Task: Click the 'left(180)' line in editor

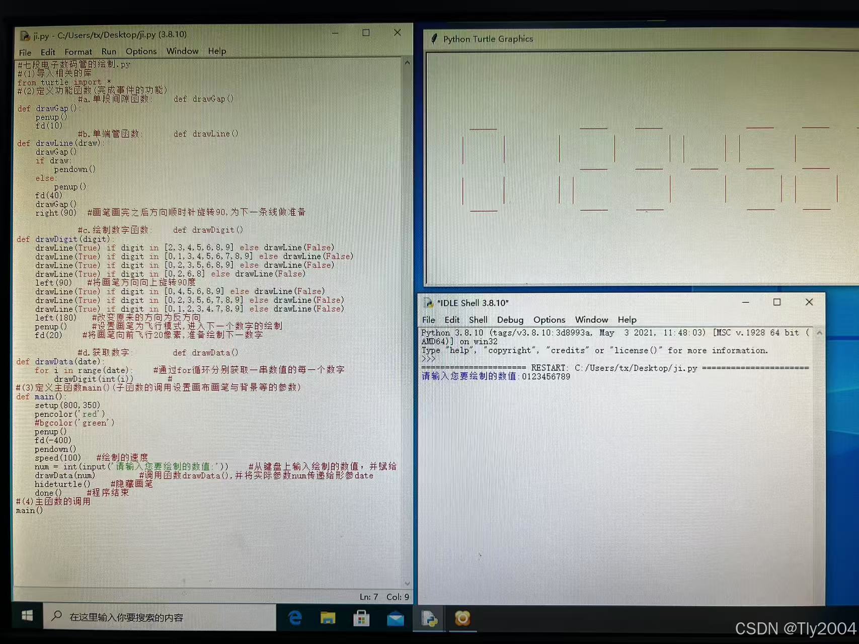Action: pyautogui.click(x=55, y=317)
